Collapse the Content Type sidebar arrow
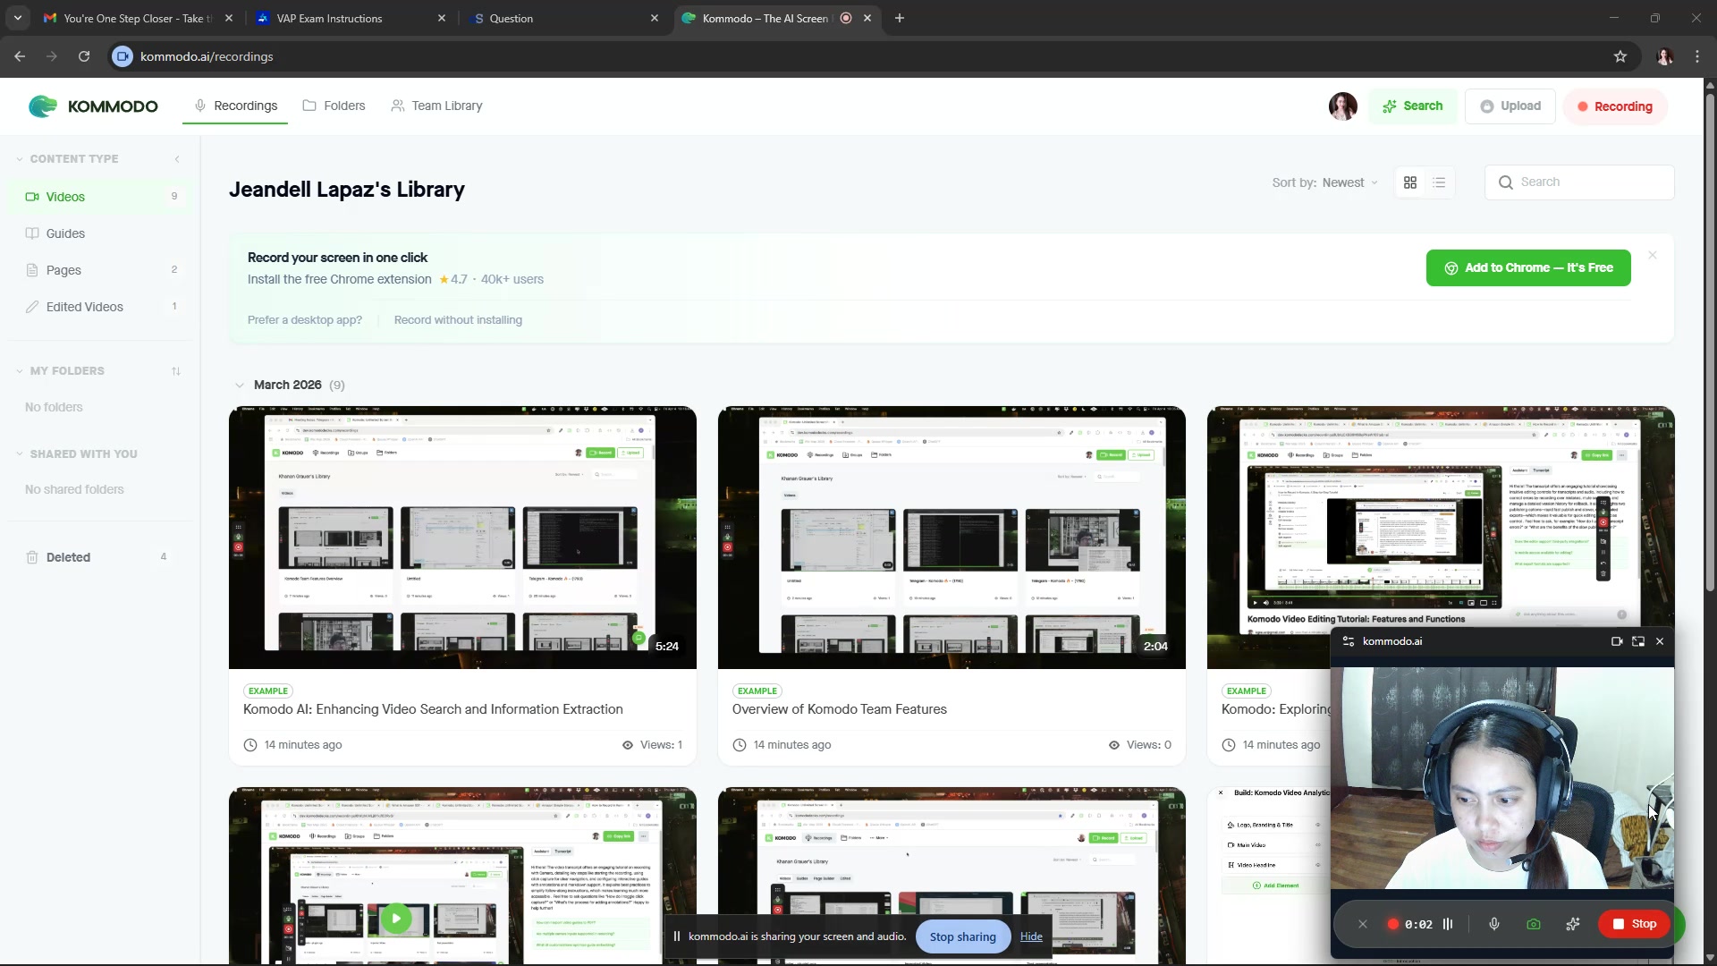1717x966 pixels. click(x=177, y=159)
